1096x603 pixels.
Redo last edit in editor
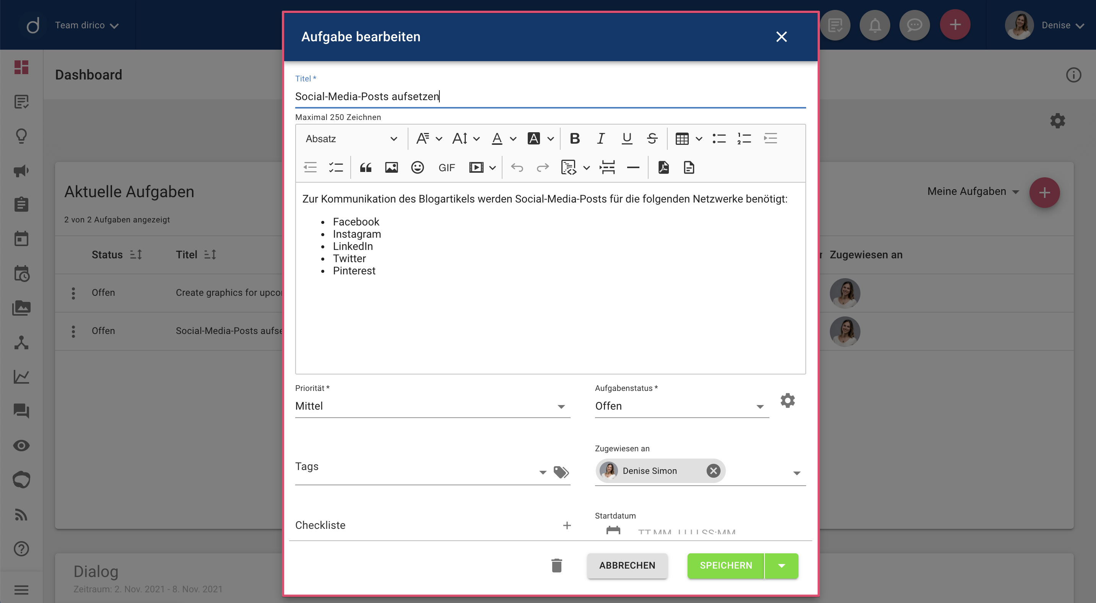543,167
